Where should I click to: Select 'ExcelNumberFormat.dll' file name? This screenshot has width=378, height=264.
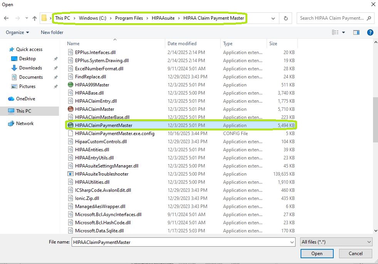click(99, 69)
